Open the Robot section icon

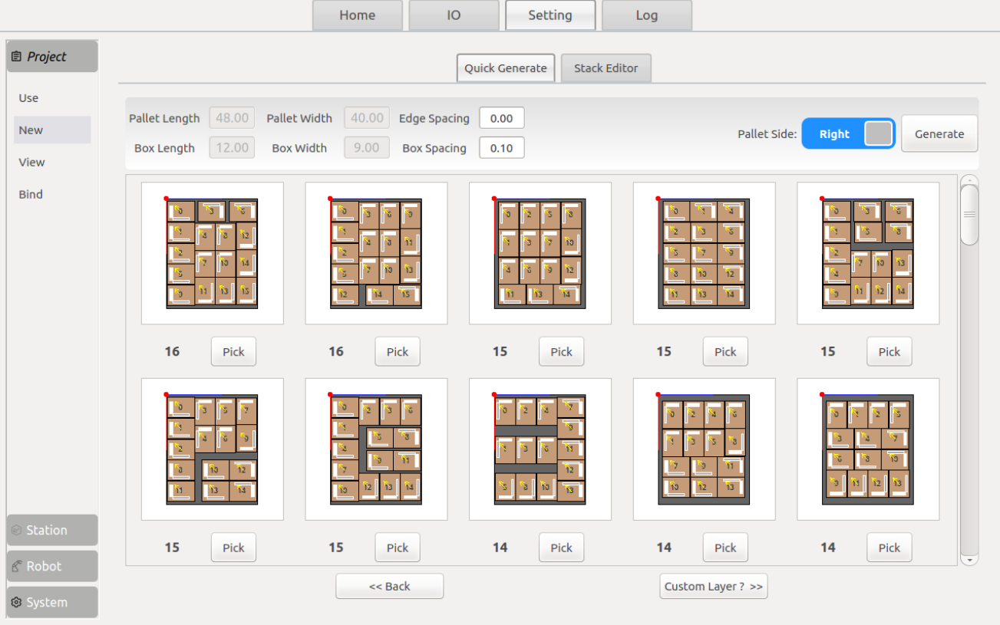click(16, 567)
